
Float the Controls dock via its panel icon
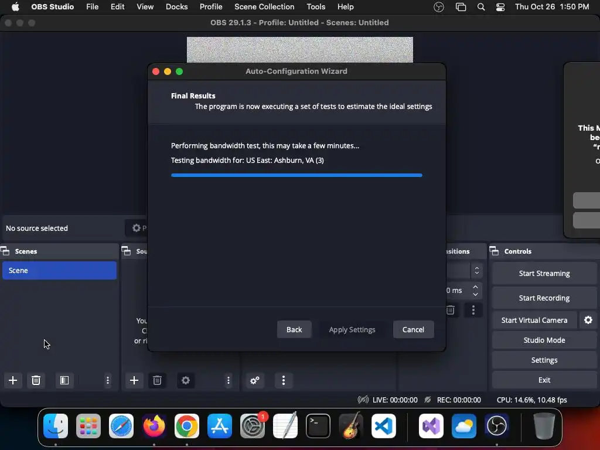494,251
